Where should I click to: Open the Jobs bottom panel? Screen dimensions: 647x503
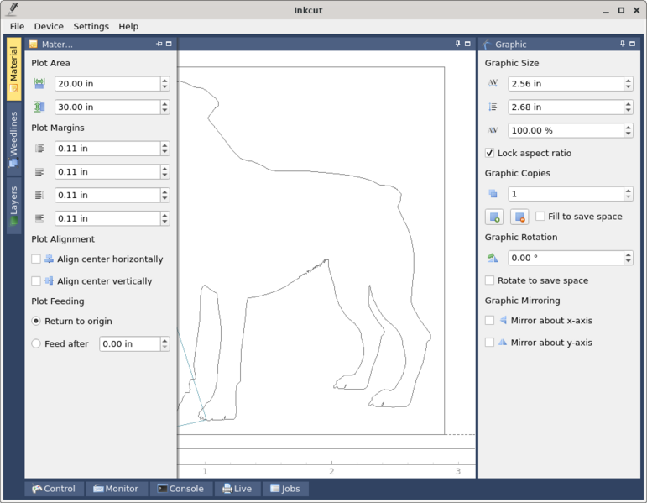(x=285, y=489)
